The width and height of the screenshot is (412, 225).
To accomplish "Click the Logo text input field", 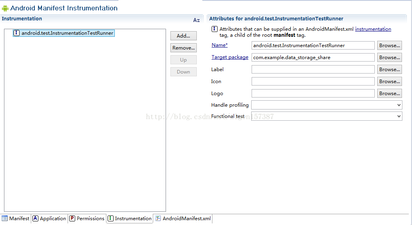I will coord(313,94).
